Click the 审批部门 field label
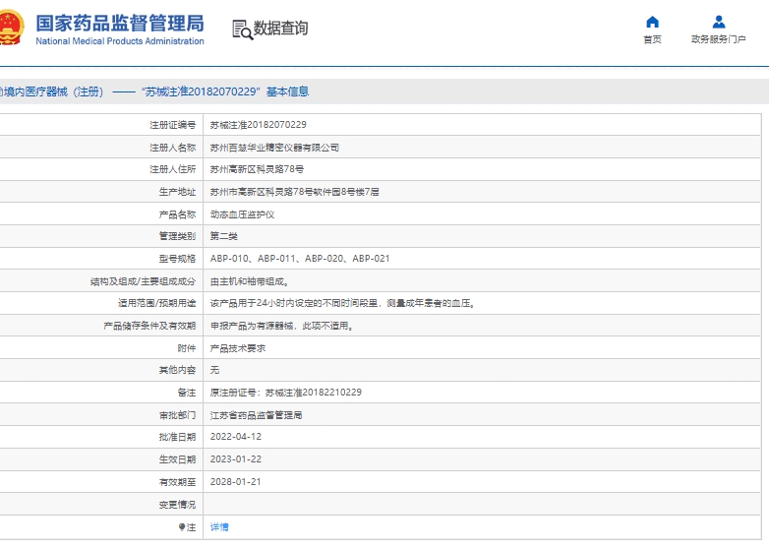Screen dimensions: 769x548 (x=177, y=415)
